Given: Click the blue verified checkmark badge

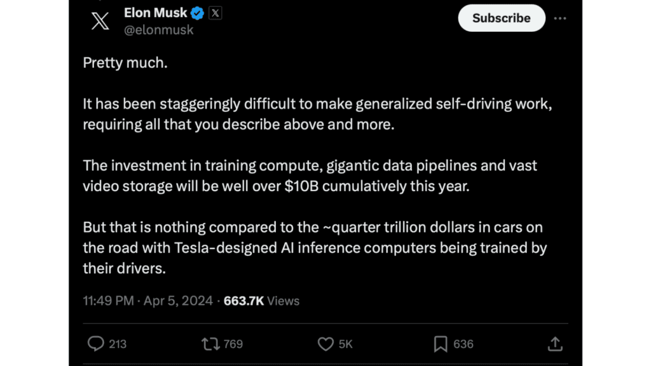Looking at the screenshot, I should 198,13.
